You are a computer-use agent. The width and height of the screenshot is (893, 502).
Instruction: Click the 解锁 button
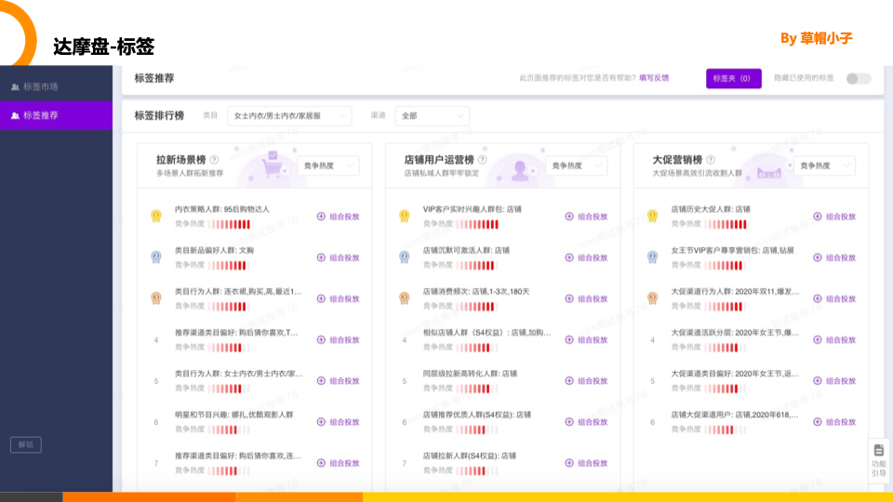(x=26, y=444)
